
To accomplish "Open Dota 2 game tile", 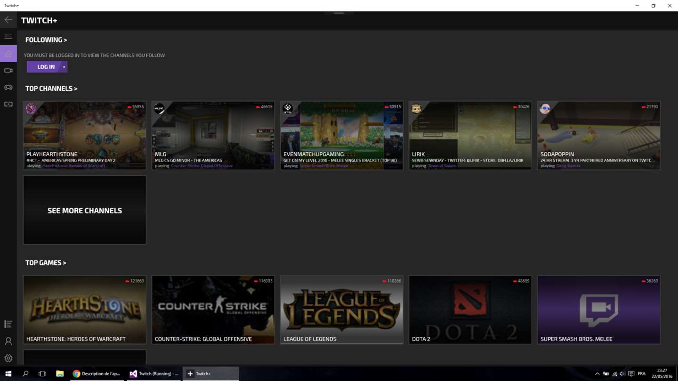I will [x=470, y=310].
